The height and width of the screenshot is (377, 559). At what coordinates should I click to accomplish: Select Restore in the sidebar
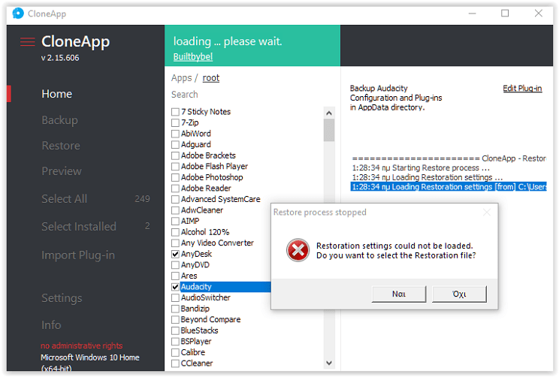pos(61,146)
